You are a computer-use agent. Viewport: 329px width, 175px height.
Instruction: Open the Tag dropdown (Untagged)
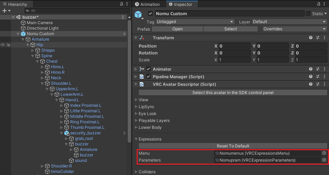pos(195,22)
